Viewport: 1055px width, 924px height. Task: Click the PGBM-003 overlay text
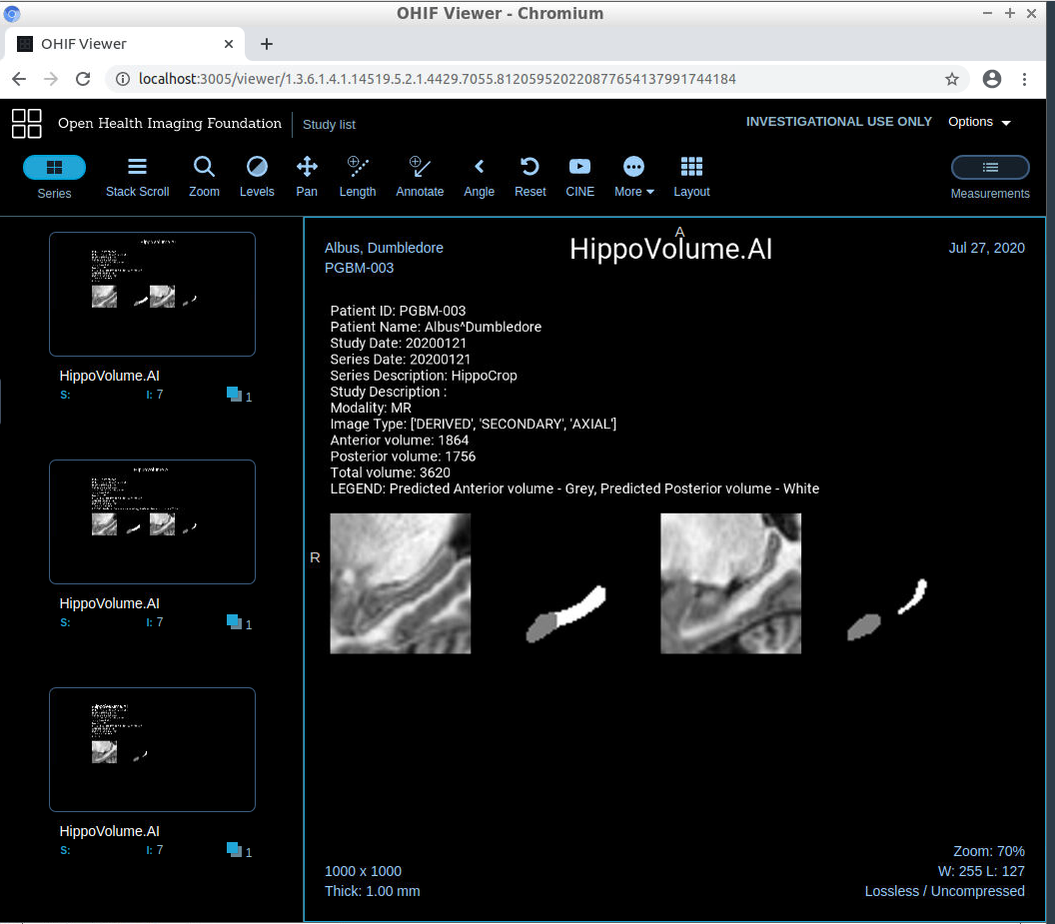tap(359, 268)
